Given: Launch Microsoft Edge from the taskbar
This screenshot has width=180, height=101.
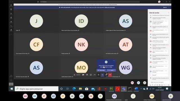Looking at the screenshot, I should (x=74, y=89).
